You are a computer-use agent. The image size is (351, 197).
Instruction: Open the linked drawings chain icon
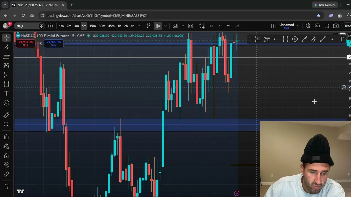(6, 174)
